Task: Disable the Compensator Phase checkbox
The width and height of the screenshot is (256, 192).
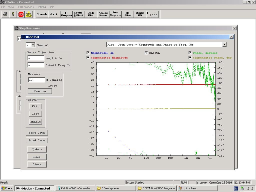Action: [x=190, y=57]
